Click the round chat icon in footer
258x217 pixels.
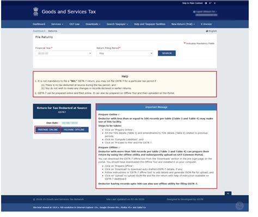[239, 206]
